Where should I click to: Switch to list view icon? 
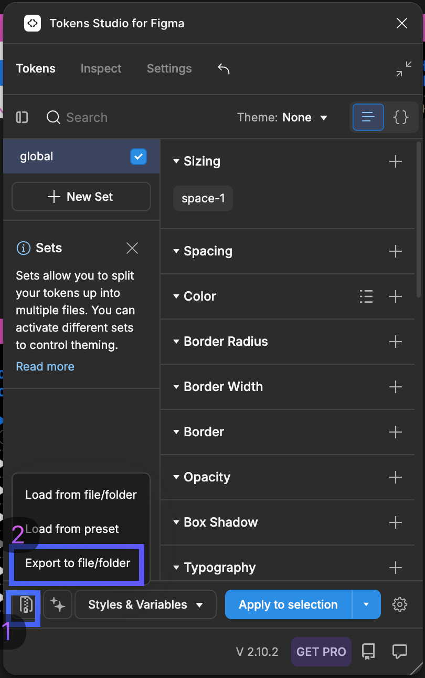click(368, 117)
